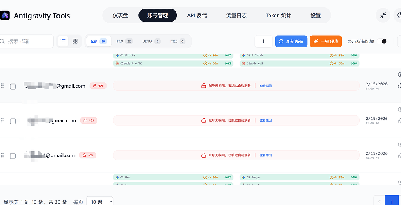Click the 搜索邮箱 search field
401x205 pixels.
point(26,41)
